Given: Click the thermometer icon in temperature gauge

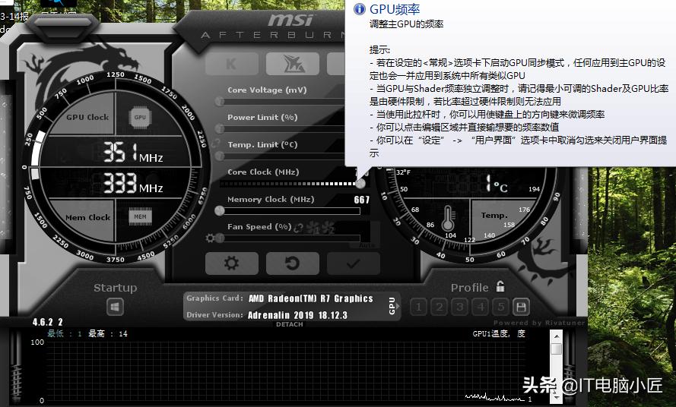Looking at the screenshot, I should click(x=448, y=218).
